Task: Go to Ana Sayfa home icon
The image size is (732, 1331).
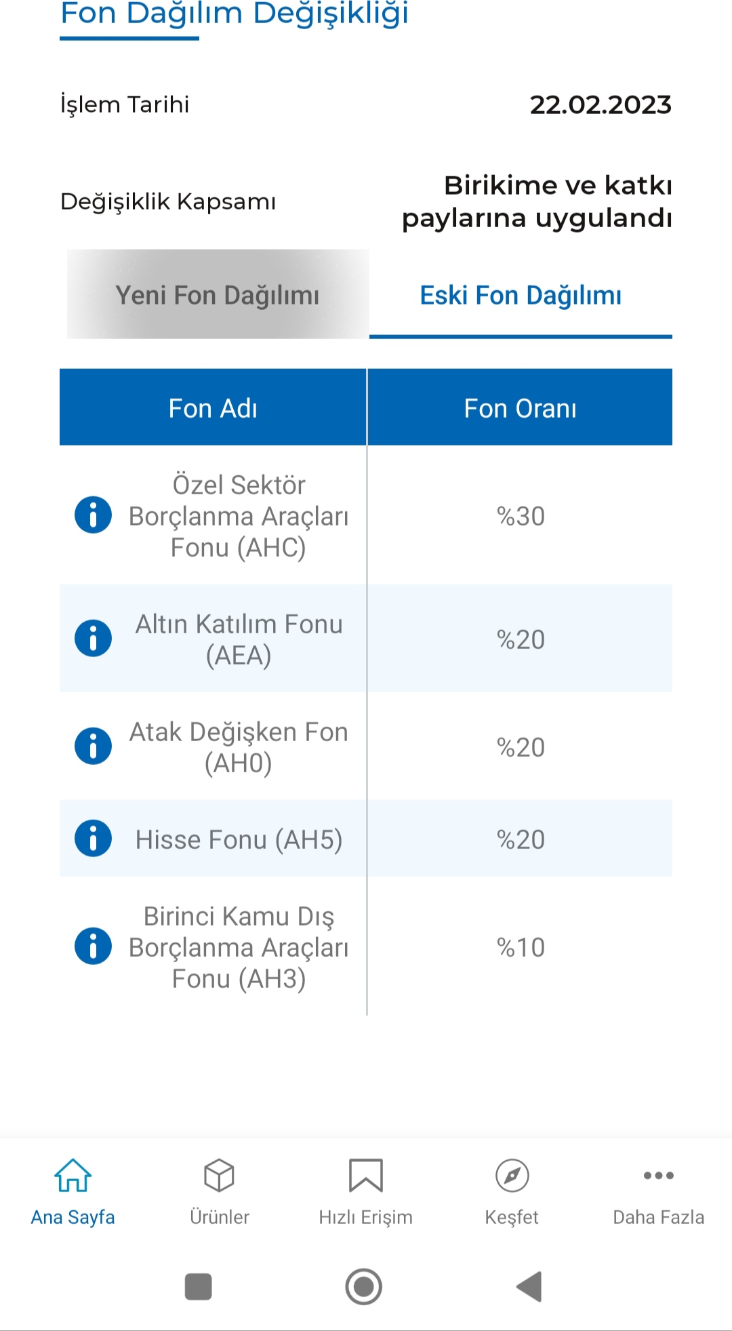Action: coord(73,1175)
